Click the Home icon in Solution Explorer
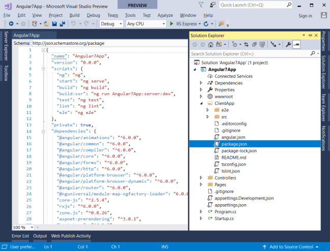This screenshot has height=251, width=330. tap(210, 44)
